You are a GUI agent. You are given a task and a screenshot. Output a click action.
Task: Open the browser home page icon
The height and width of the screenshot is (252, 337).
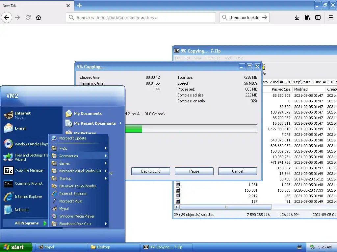click(x=39, y=17)
